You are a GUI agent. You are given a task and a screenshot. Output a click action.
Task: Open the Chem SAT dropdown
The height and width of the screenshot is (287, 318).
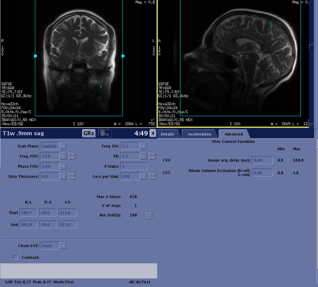[x=63, y=245]
